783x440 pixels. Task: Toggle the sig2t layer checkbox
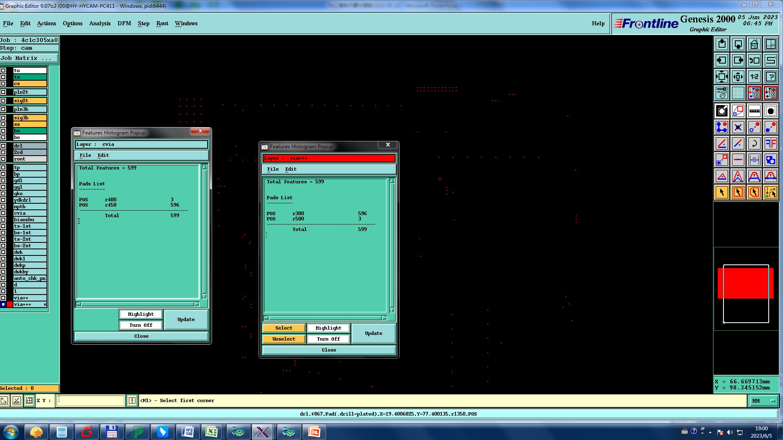3,101
